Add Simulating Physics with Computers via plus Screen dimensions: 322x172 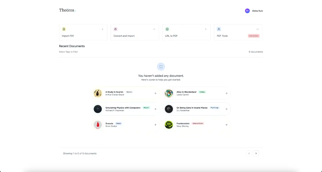pos(155,109)
